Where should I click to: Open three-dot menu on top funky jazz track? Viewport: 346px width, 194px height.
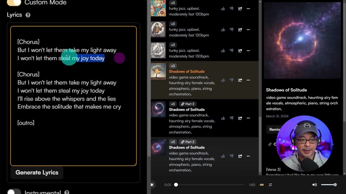pos(248,8)
